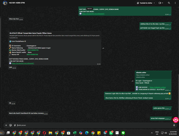
Task: Select the "Udh" message
Action: pos(13,68)
